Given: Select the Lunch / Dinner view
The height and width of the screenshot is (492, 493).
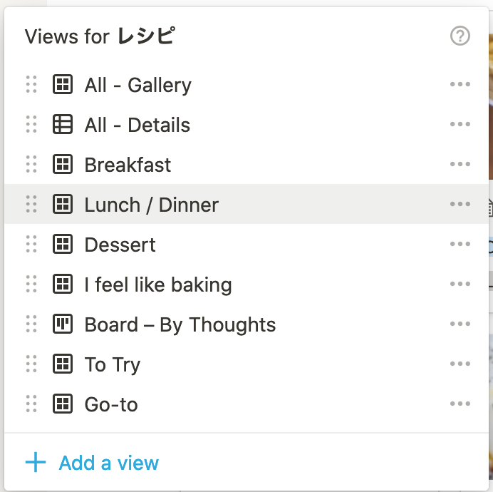Looking at the screenshot, I should tap(152, 205).
